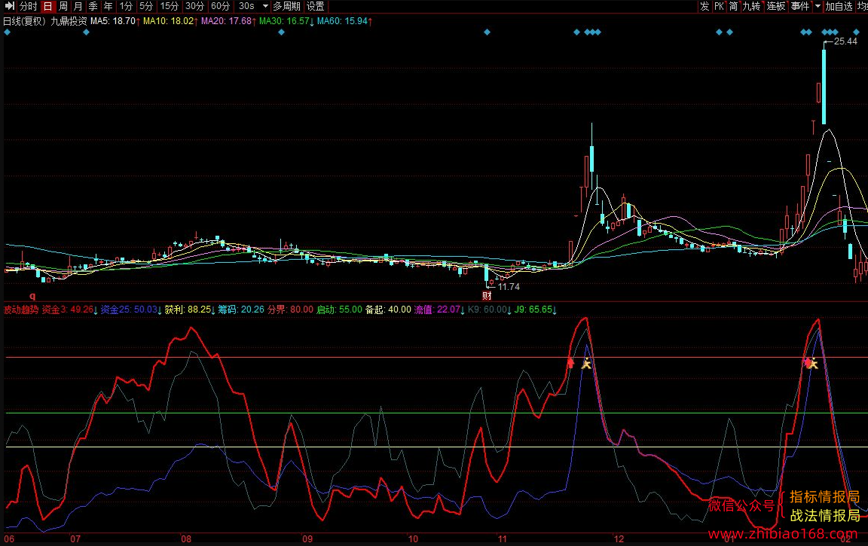Click the K9: 60.00 indicator value

pyautogui.click(x=489, y=310)
